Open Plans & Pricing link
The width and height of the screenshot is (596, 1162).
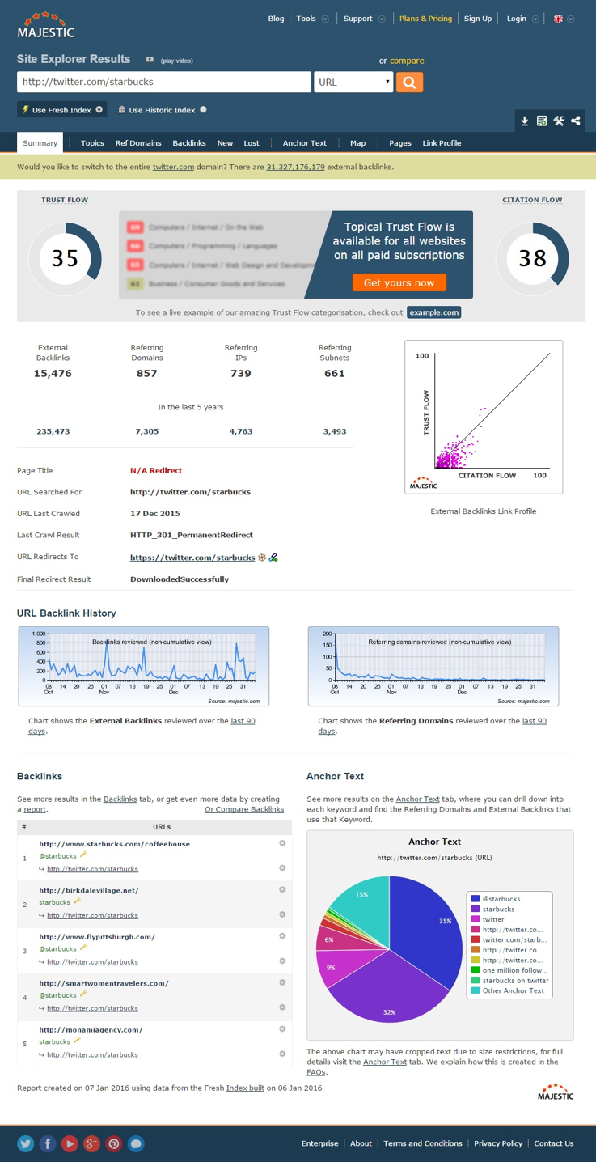tap(425, 19)
